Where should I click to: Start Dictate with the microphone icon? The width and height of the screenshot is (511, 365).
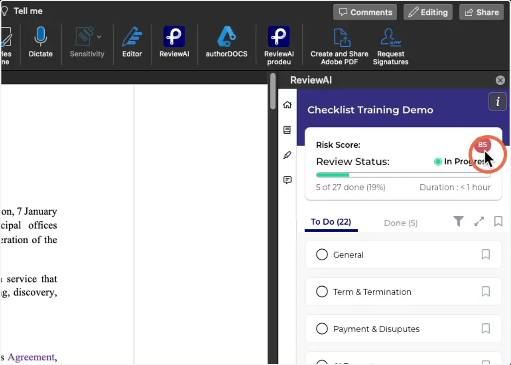point(40,43)
